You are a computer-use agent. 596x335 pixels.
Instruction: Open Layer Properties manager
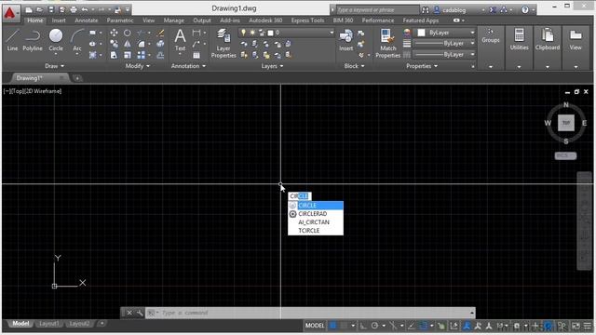click(223, 44)
